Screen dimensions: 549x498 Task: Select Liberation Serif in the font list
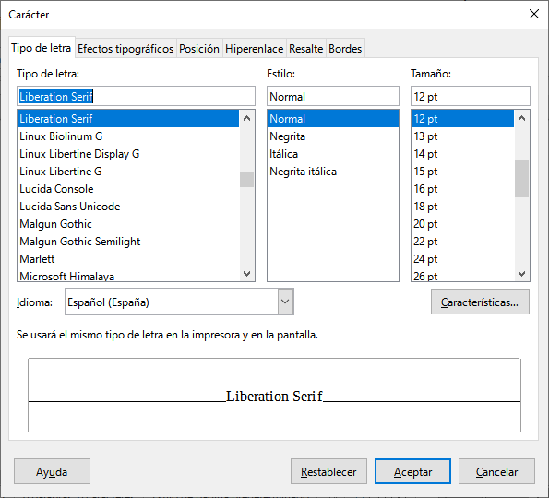[128, 119]
